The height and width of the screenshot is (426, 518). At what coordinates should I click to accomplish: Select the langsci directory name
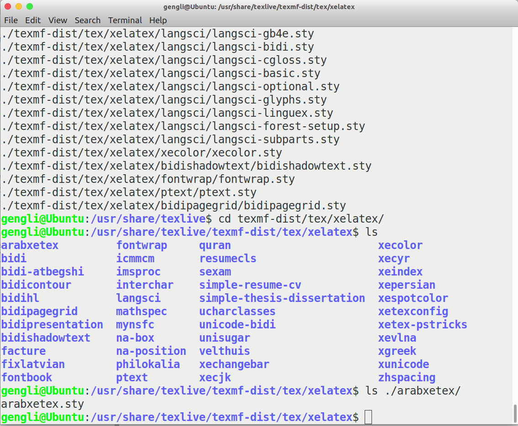(x=138, y=298)
